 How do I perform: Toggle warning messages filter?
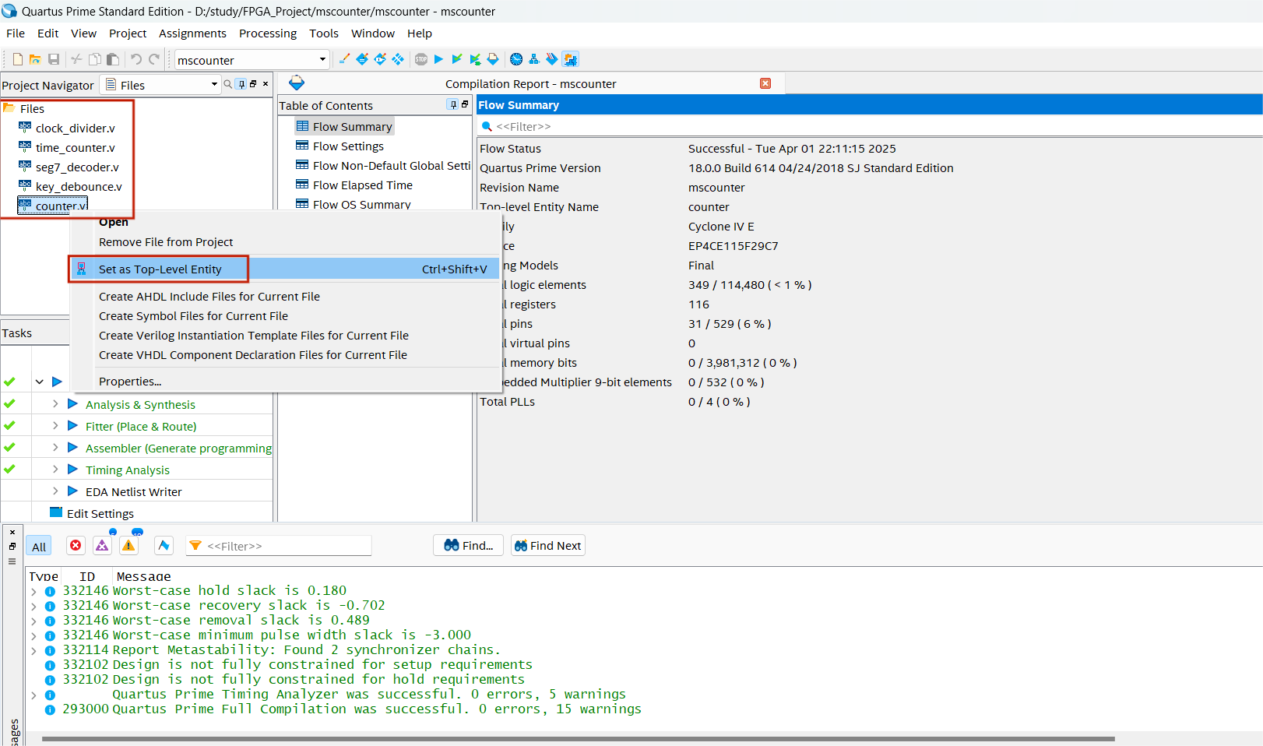pyautogui.click(x=128, y=545)
